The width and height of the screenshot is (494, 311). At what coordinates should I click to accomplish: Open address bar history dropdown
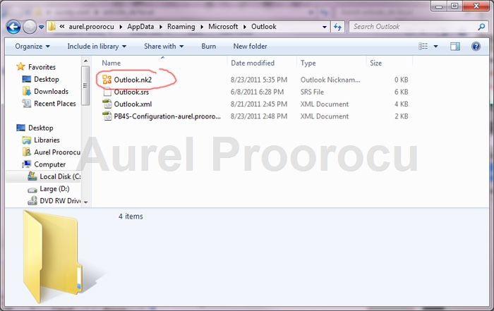pyautogui.click(x=325, y=27)
